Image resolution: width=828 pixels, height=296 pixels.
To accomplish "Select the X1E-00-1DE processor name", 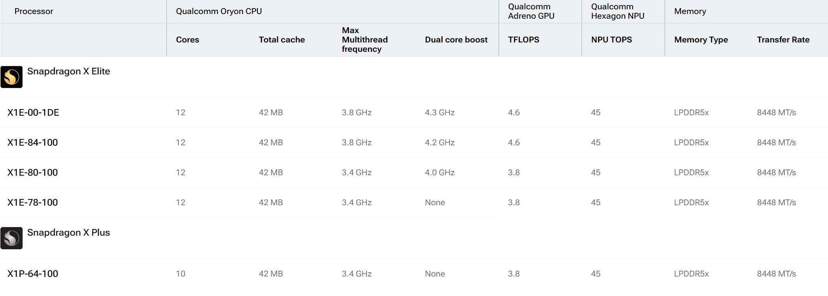I will 33,113.
